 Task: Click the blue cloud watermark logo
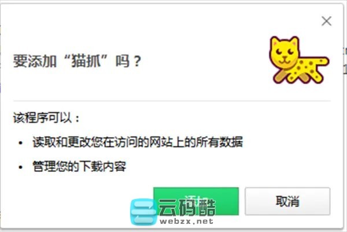[143, 212]
